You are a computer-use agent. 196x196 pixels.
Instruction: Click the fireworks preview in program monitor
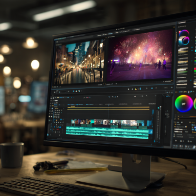(x=140, y=55)
